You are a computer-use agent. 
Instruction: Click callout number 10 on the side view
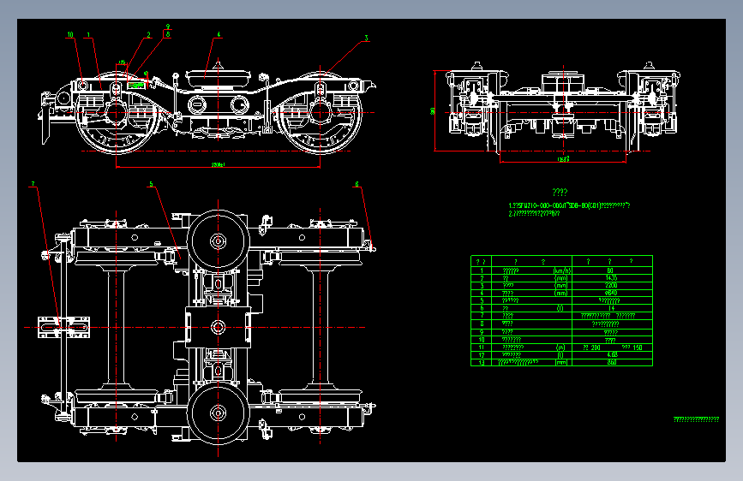(x=70, y=34)
